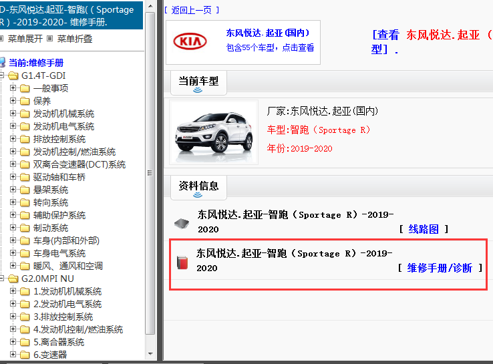Click the KIA logo icon
This screenshot has height=364, width=493.
click(190, 41)
